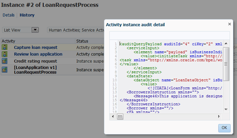Open the List View dropdown arrow

(35, 30)
